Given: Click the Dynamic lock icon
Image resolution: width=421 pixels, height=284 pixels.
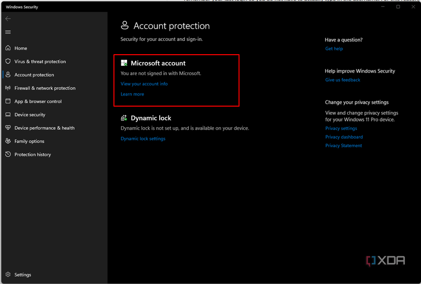Looking at the screenshot, I should click(124, 117).
